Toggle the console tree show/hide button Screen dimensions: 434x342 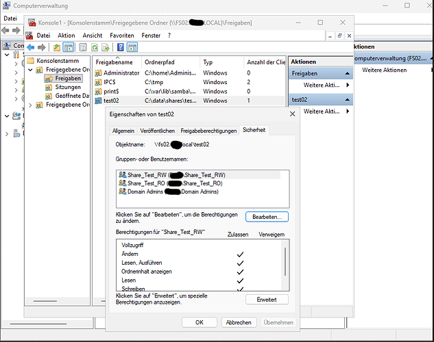[69, 47]
